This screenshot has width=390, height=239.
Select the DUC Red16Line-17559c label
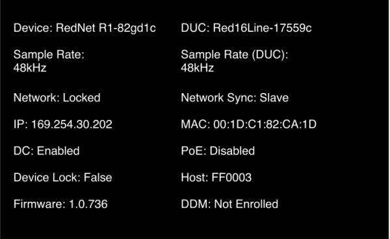click(x=246, y=28)
